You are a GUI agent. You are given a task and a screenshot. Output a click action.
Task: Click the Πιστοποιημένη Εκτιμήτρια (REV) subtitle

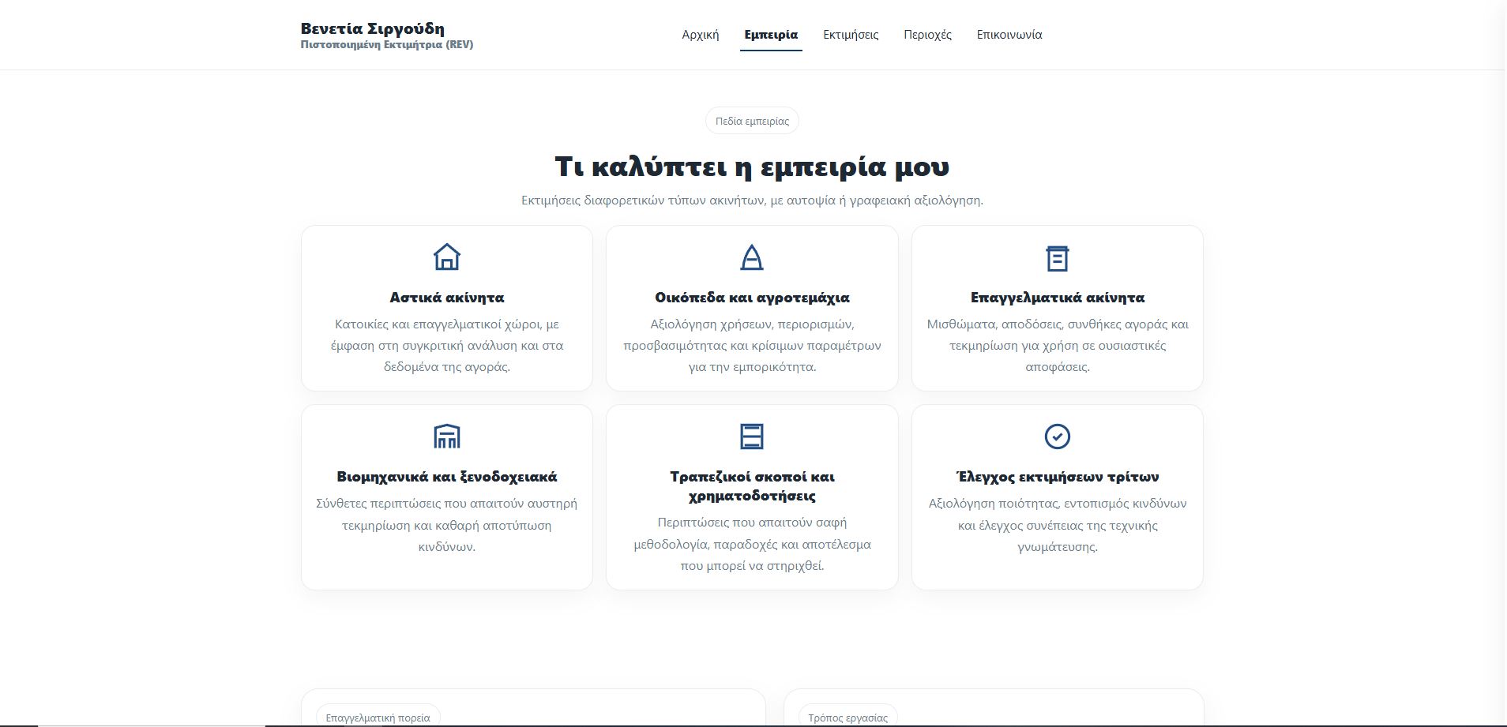pyautogui.click(x=387, y=45)
